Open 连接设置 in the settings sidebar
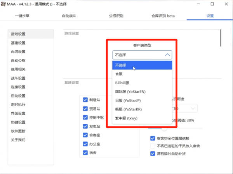The height and width of the screenshot is (174, 233). pyautogui.click(x=18, y=87)
